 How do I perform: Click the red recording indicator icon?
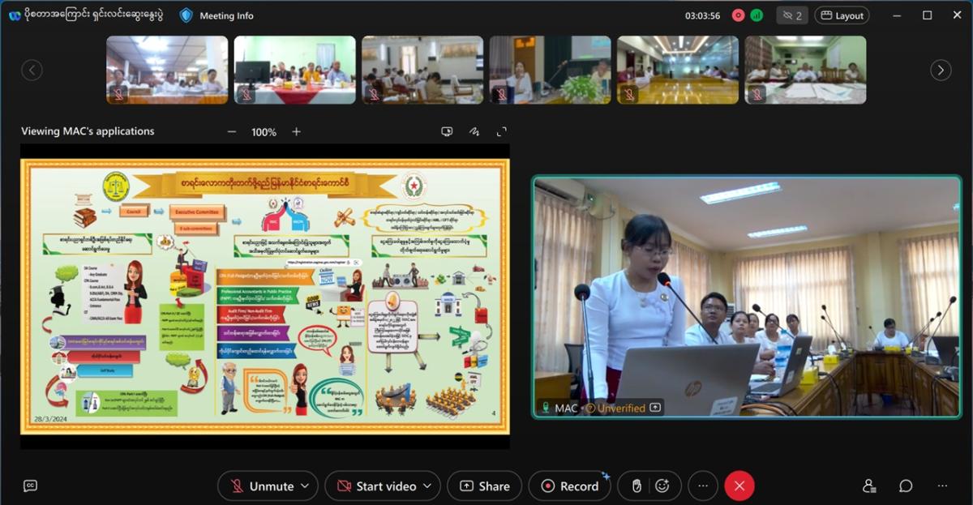[738, 15]
